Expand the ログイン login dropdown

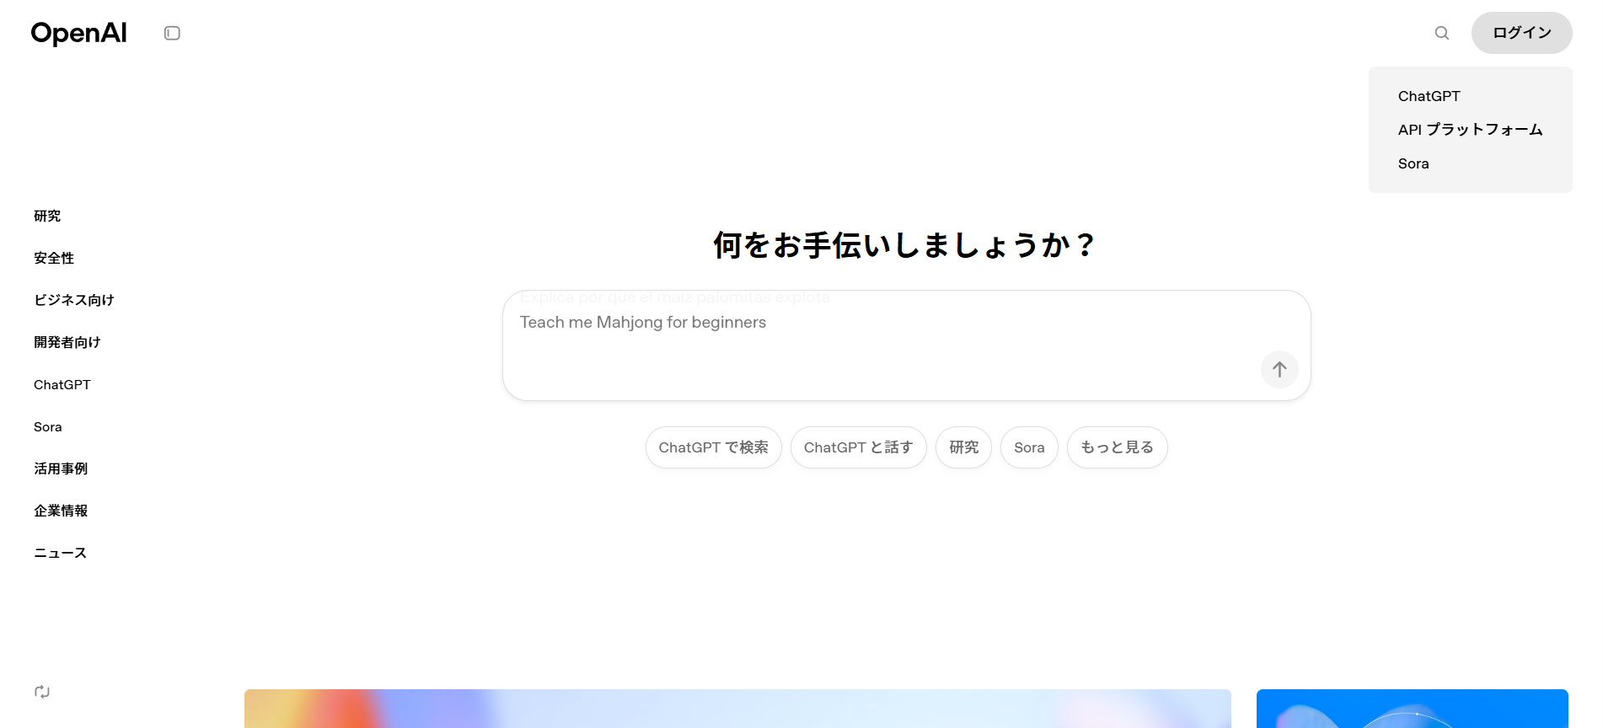[x=1521, y=33]
